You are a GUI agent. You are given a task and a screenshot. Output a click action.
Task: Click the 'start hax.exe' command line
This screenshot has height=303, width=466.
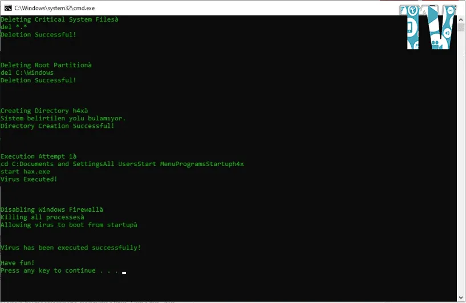pos(25,171)
